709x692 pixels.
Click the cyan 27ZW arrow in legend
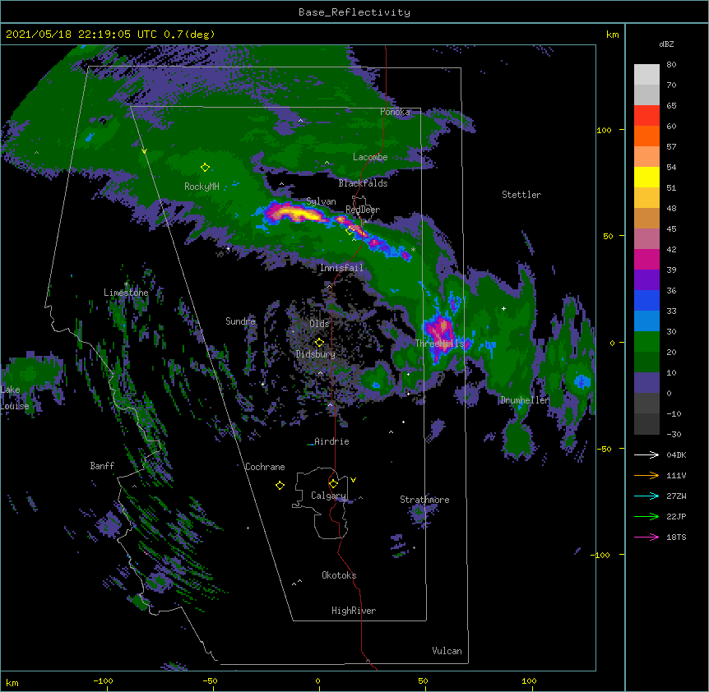[646, 496]
